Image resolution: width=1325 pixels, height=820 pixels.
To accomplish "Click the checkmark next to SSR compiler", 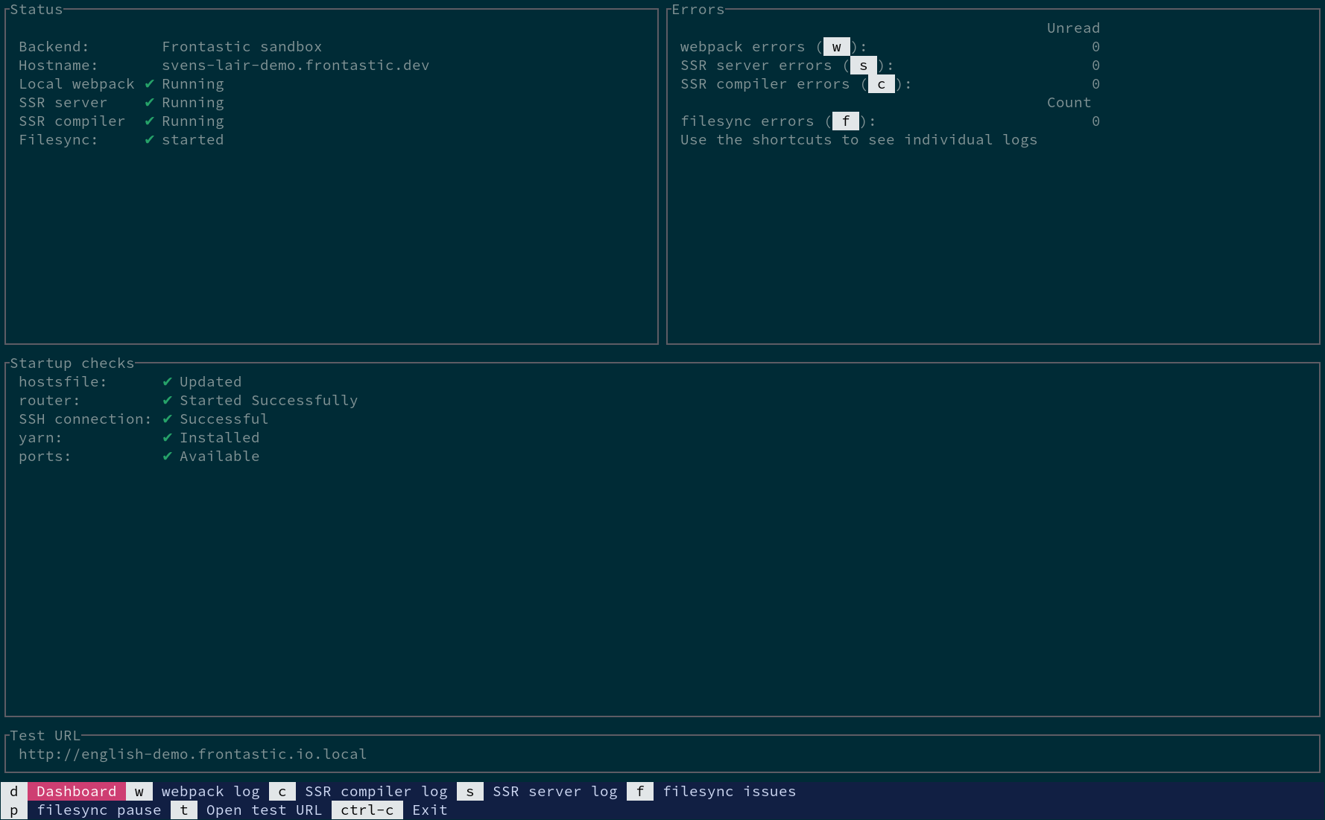I will click(x=149, y=121).
